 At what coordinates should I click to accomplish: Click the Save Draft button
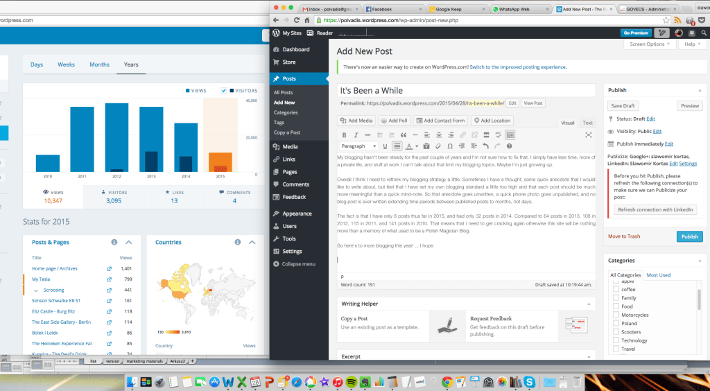pyautogui.click(x=623, y=106)
